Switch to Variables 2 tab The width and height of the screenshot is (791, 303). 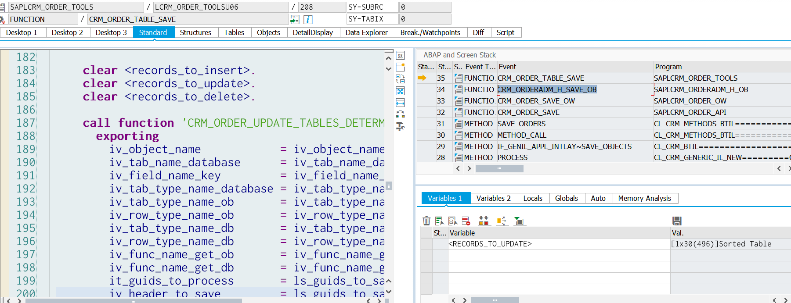[x=494, y=198]
